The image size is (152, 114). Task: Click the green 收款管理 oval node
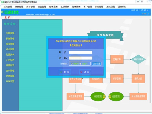click(x=98, y=97)
